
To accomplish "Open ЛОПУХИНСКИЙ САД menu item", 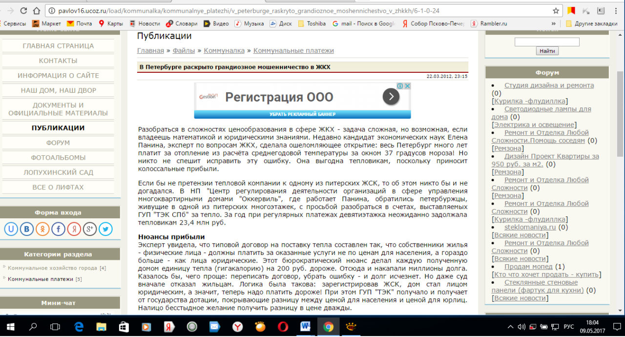I will 58,172.
